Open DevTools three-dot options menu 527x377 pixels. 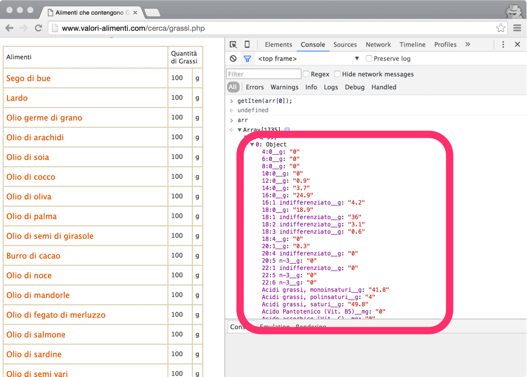[503, 45]
